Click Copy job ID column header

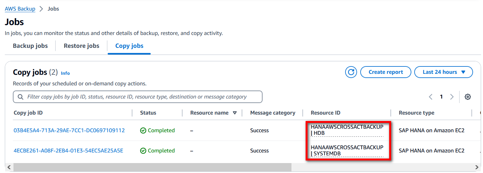click(28, 113)
